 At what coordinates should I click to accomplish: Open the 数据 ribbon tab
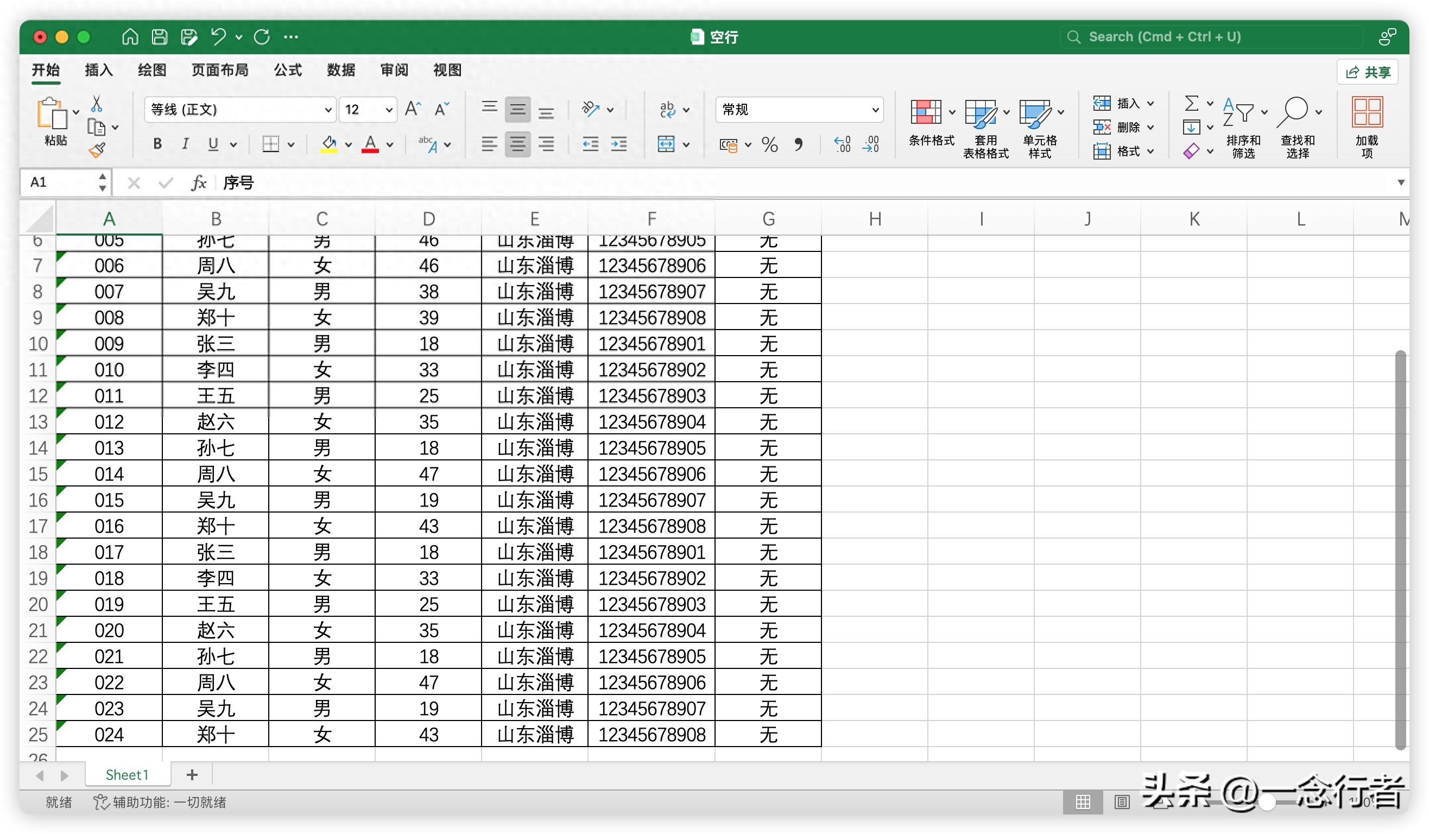pyautogui.click(x=341, y=69)
